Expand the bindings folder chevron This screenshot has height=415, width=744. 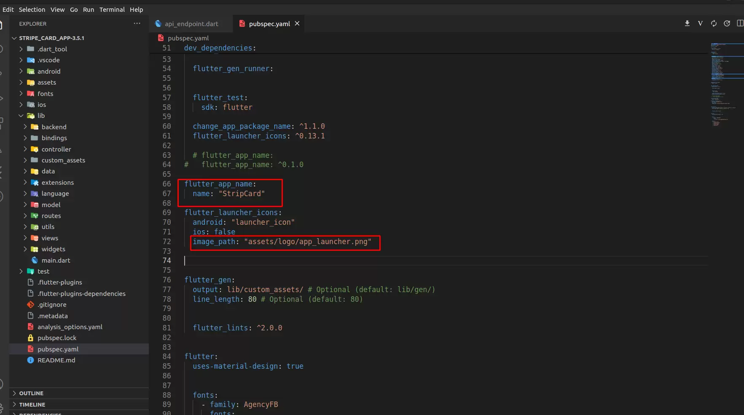coord(25,138)
